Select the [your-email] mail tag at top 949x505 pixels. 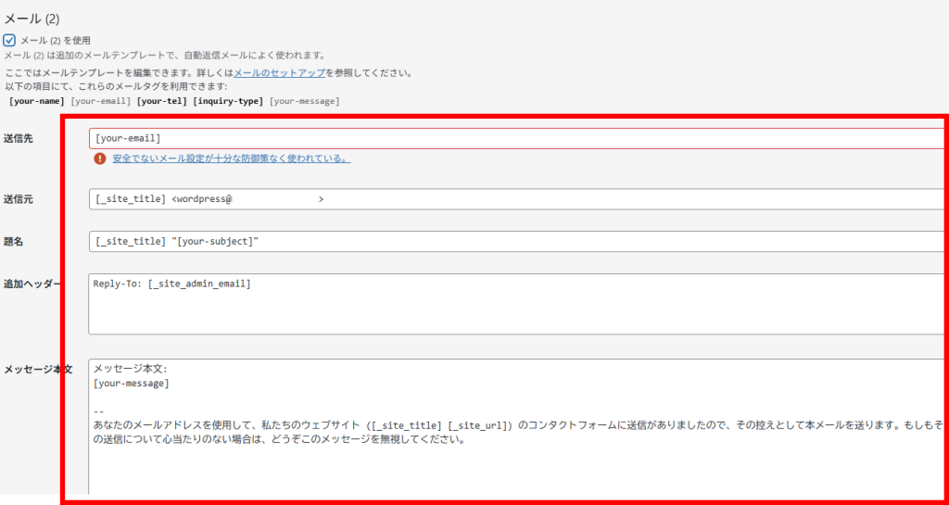coord(101,101)
